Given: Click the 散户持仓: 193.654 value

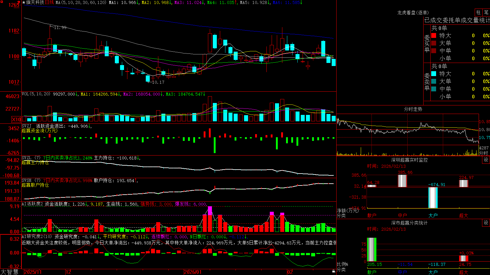Looking at the screenshot, I should tap(115, 181).
